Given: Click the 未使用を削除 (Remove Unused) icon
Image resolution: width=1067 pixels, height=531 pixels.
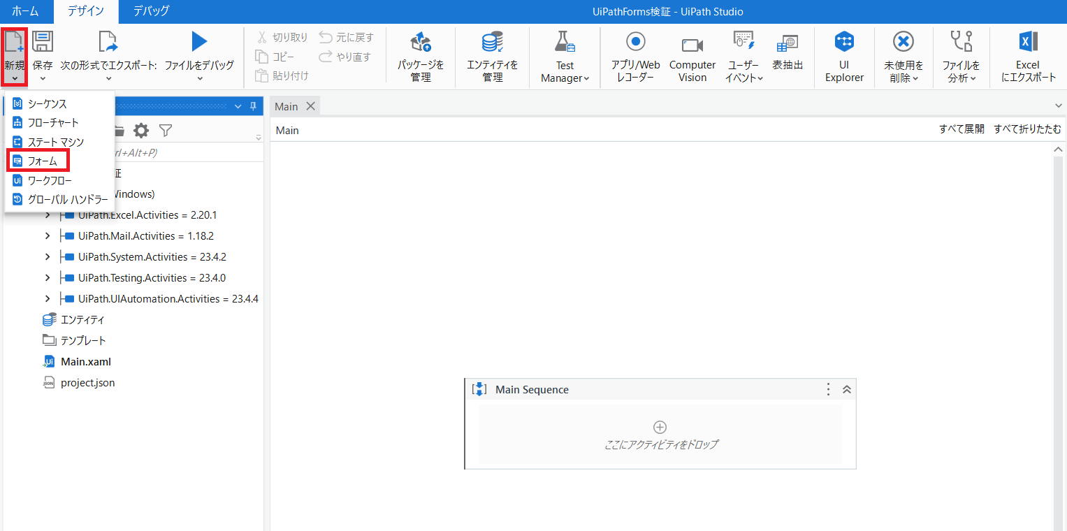Looking at the screenshot, I should coord(903,56).
